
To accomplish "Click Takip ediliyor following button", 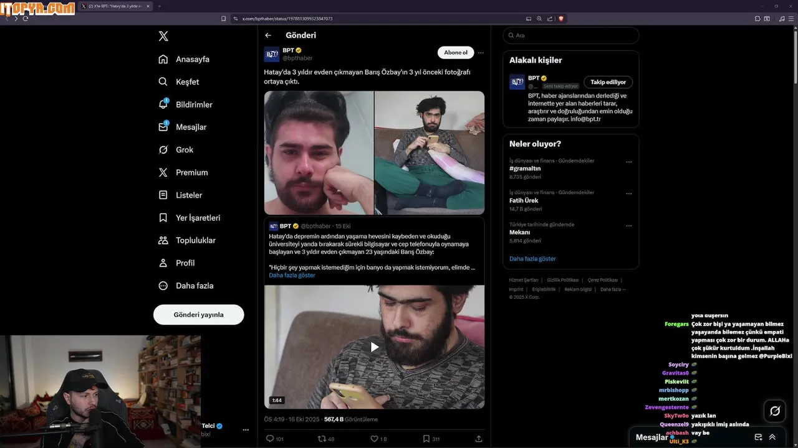I will pos(608,82).
